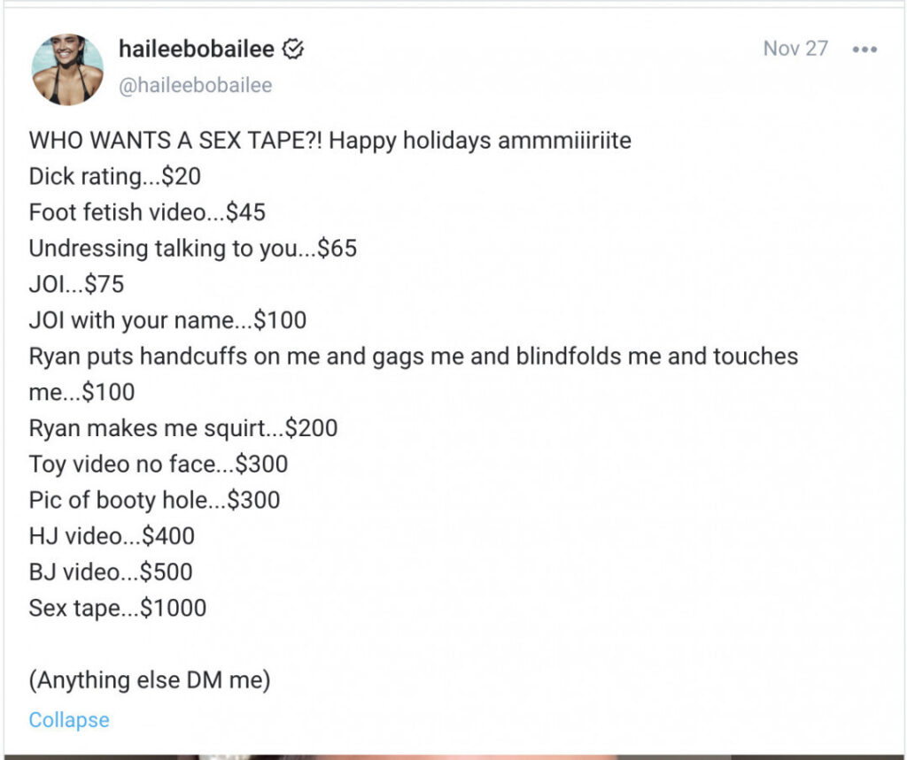This screenshot has height=760, width=907.
Task: Select the line priced at $500
Action: point(110,572)
